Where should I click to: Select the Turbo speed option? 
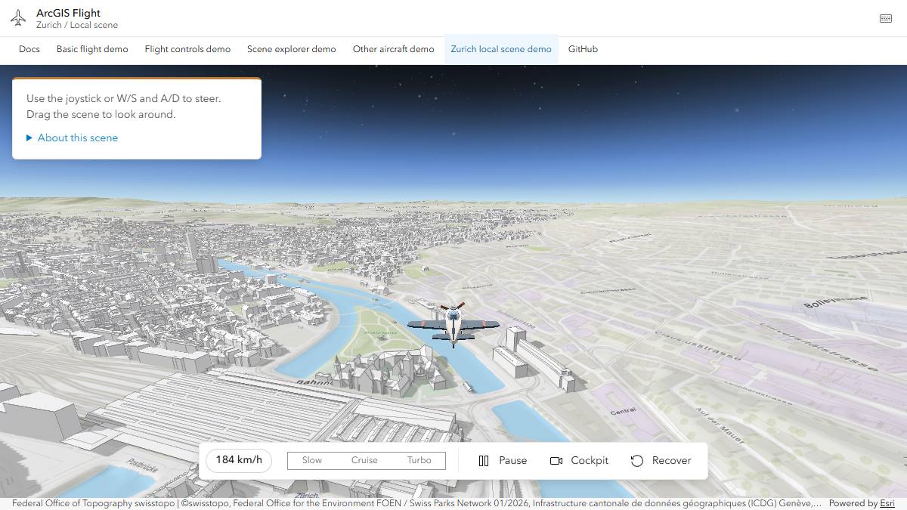(x=419, y=461)
